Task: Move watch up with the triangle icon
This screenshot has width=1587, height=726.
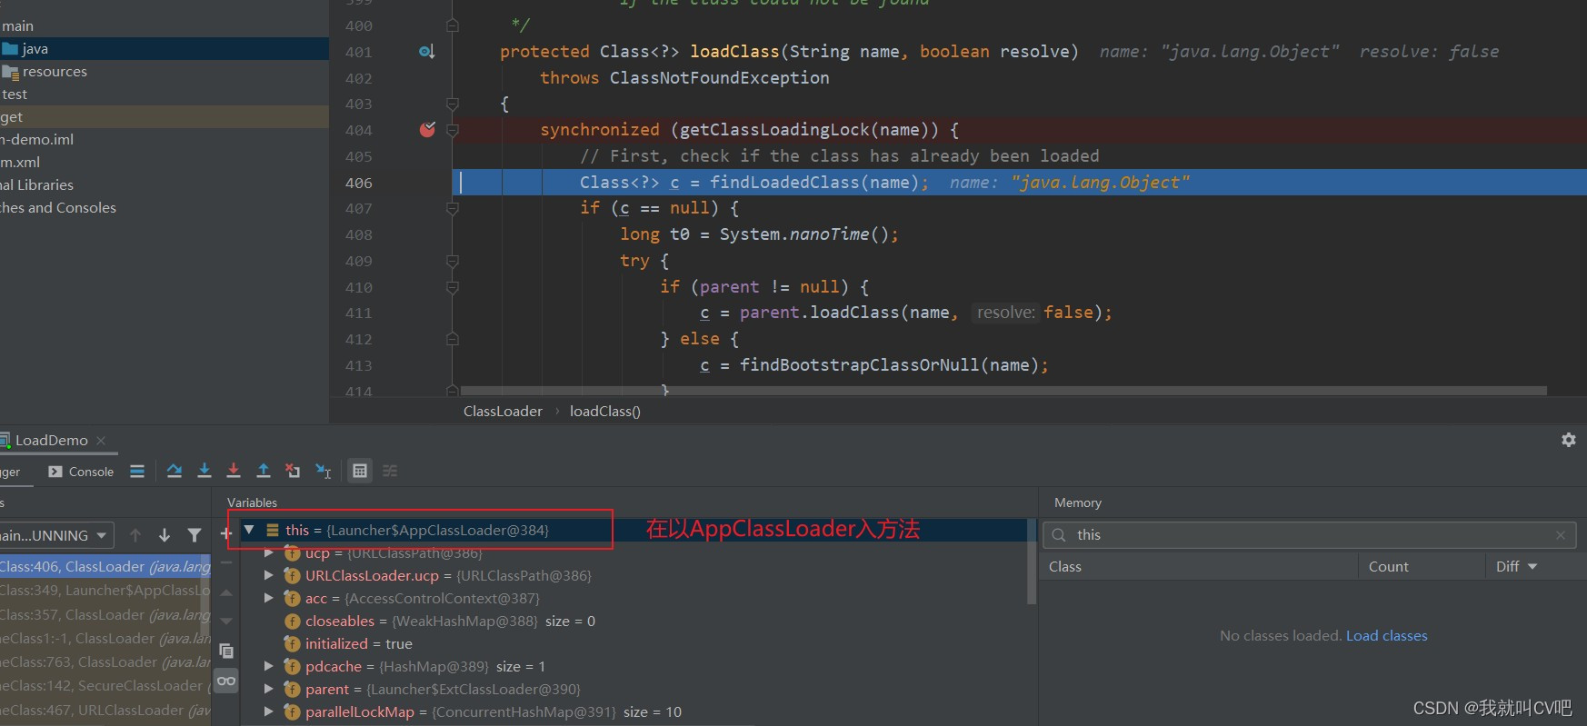Action: pos(226,592)
